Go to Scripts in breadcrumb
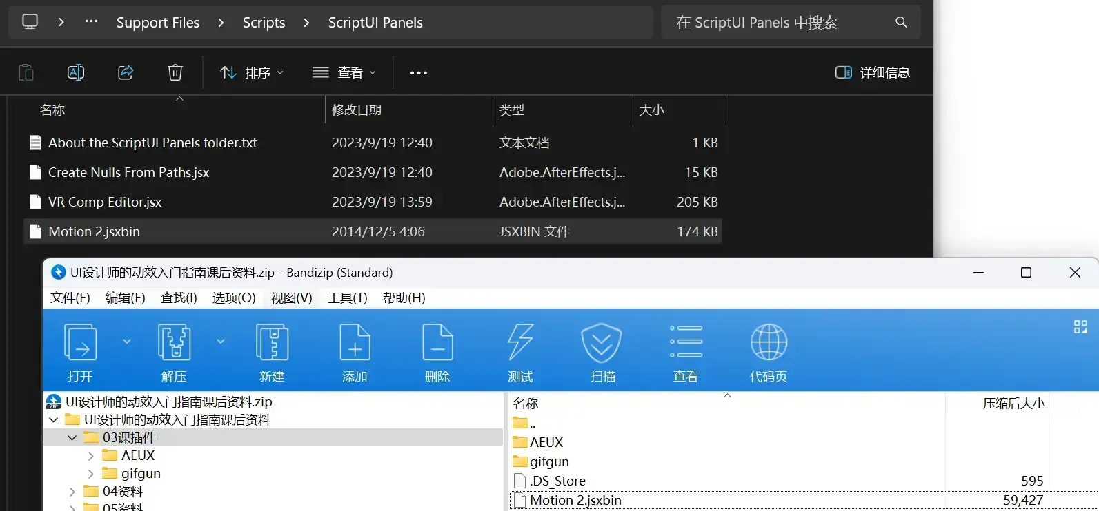The image size is (1099, 511). click(264, 22)
